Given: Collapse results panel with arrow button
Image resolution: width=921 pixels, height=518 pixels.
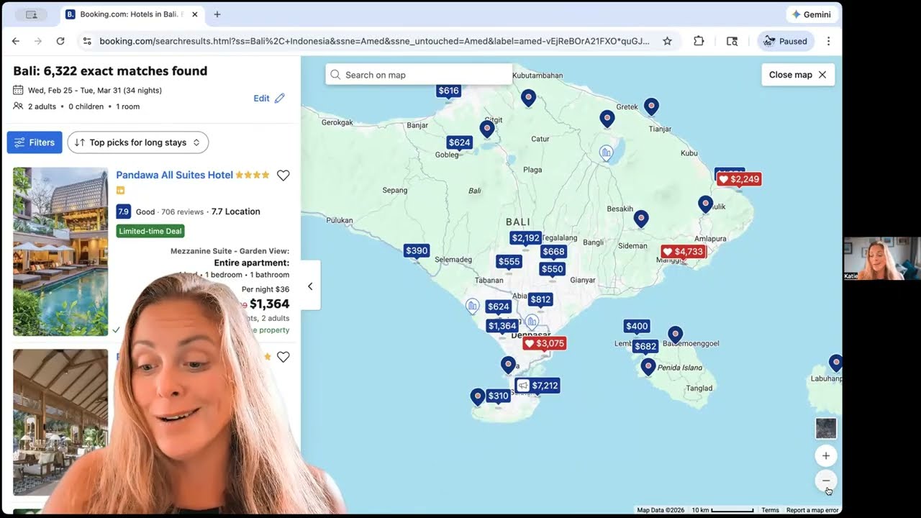Looking at the screenshot, I should coord(310,286).
